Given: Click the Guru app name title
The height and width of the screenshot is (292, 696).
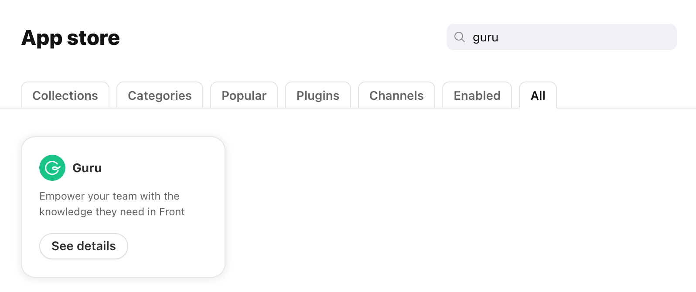Looking at the screenshot, I should coord(87,168).
